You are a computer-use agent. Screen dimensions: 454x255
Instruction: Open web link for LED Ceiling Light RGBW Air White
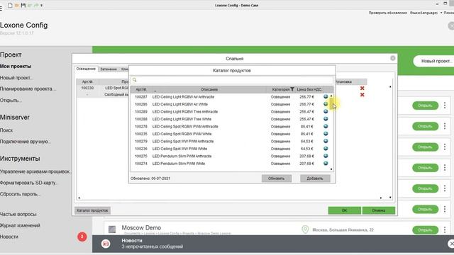point(326,104)
